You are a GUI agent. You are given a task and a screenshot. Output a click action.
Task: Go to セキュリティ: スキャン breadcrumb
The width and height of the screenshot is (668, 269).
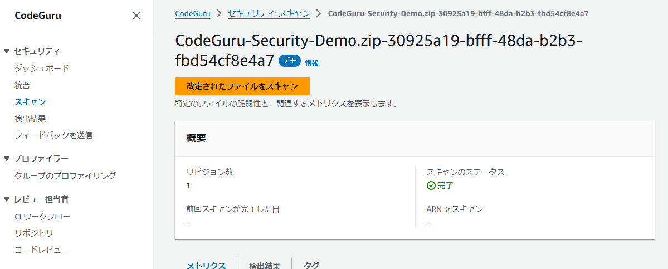(269, 13)
